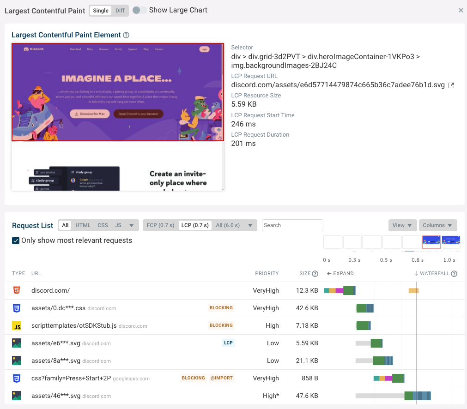The height and width of the screenshot is (409, 467).
Task: Open css?family=Press+Start+2P request
Action: tap(234, 379)
